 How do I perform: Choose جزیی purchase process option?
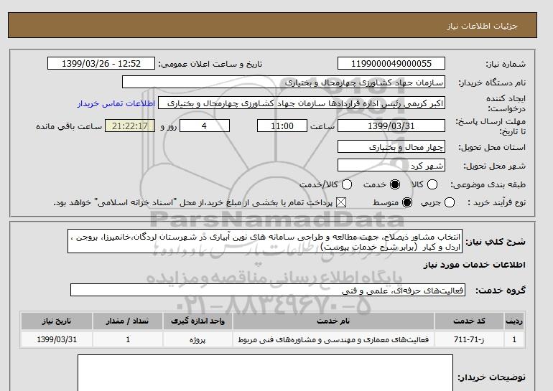click(x=450, y=202)
